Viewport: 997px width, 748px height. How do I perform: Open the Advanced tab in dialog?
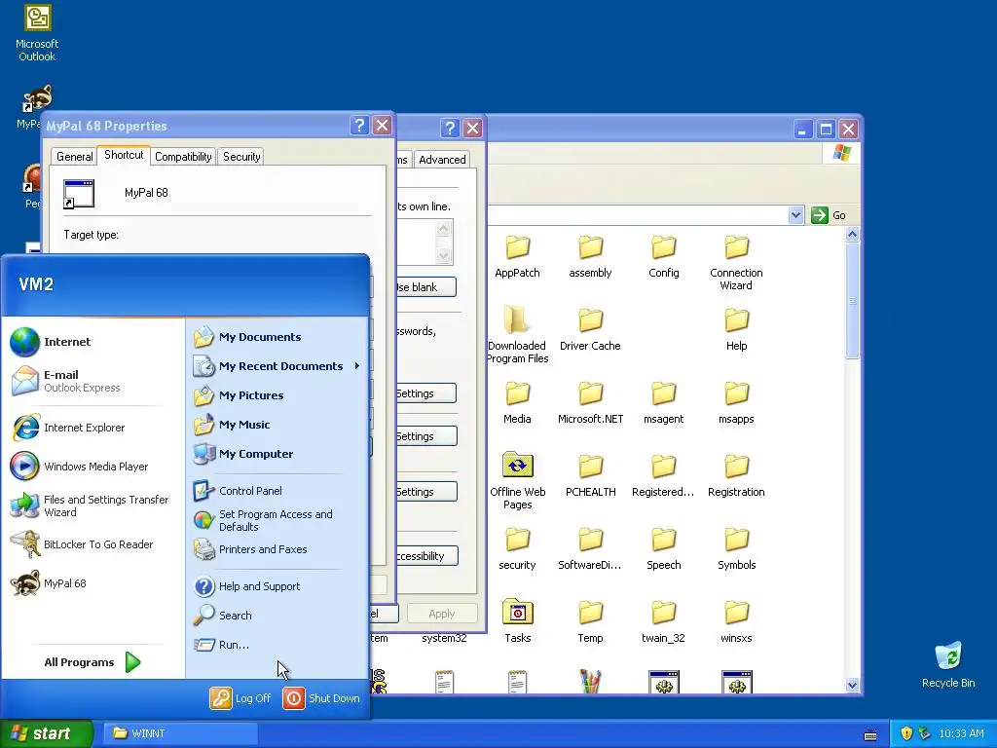(x=442, y=160)
